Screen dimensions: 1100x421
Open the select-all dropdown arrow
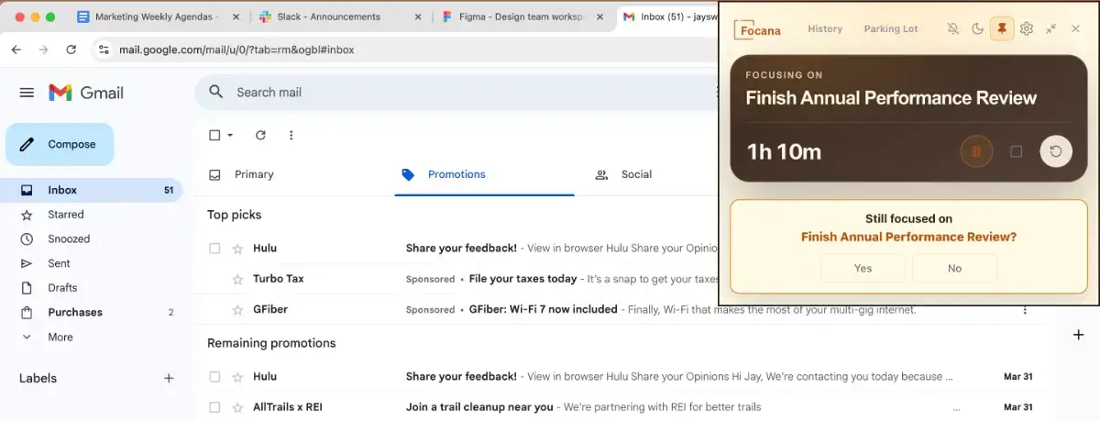click(230, 135)
